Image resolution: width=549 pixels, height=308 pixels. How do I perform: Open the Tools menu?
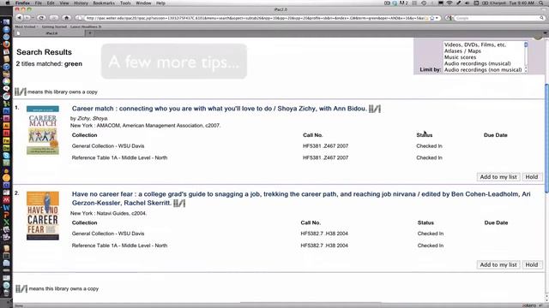point(125,3)
